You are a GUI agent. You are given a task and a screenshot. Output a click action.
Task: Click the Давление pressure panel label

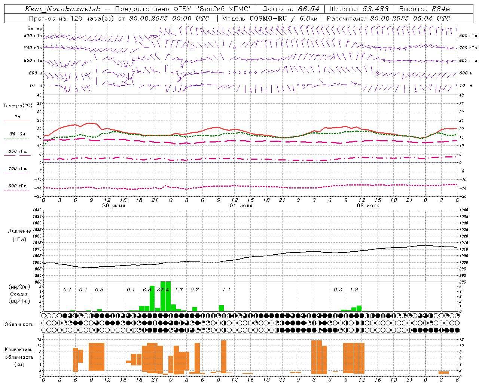point(19,231)
